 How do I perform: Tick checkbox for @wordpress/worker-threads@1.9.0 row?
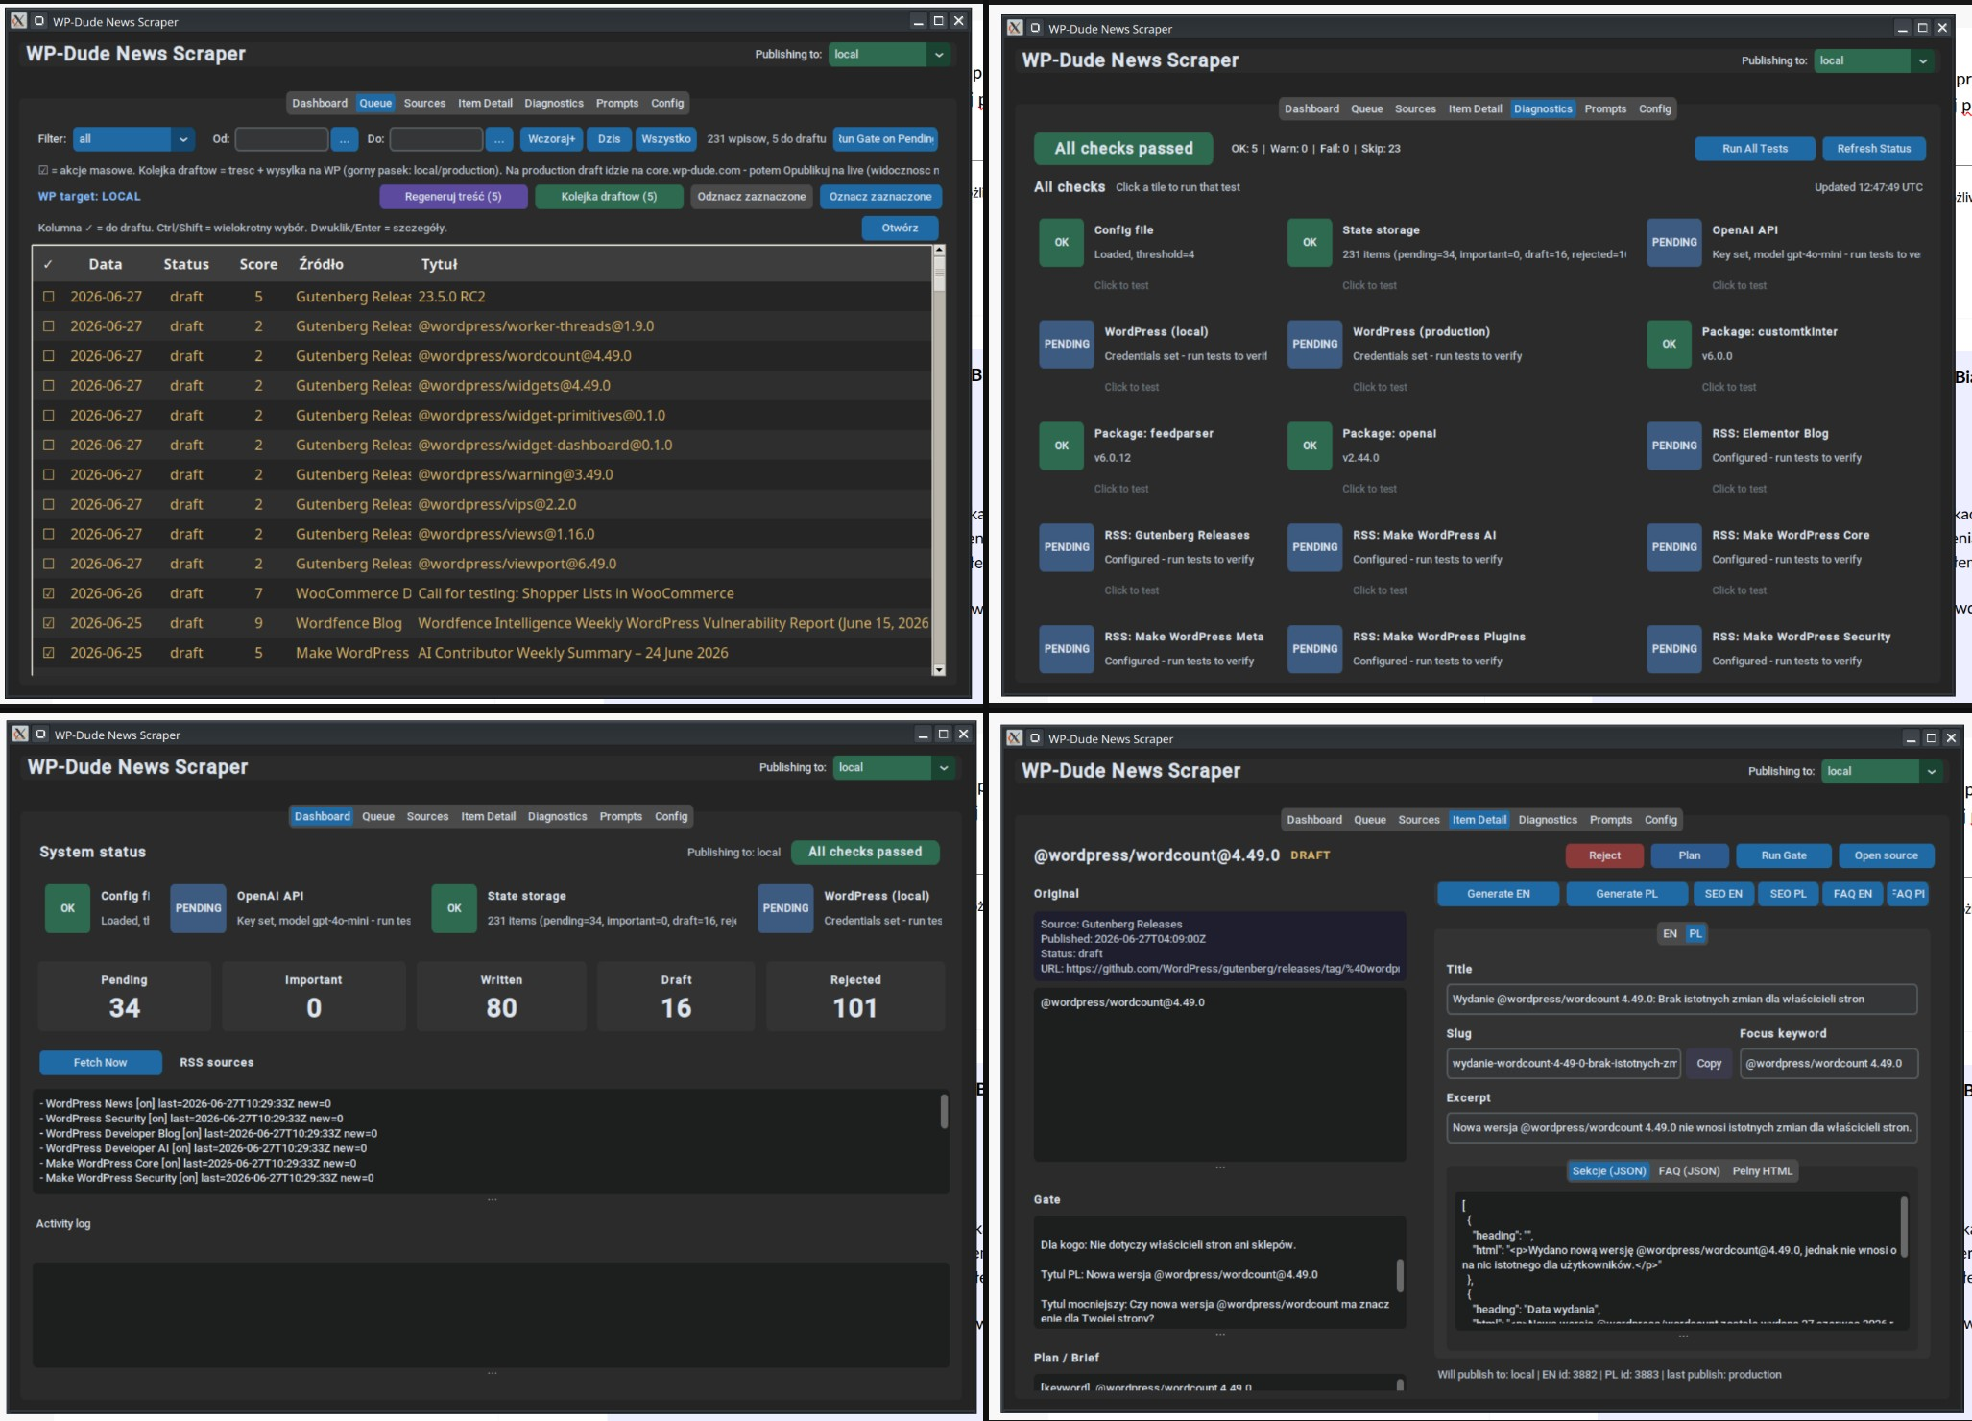[49, 326]
